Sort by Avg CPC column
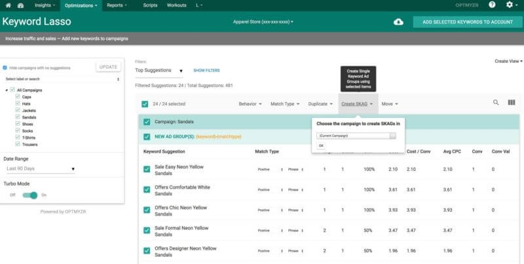This screenshot has height=264, width=524. coord(452,151)
